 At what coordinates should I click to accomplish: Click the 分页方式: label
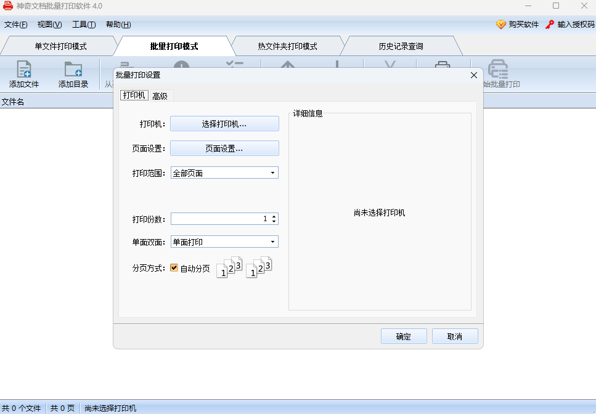coord(149,268)
